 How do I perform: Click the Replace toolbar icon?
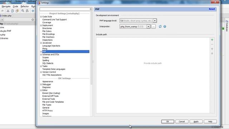(27, 11)
